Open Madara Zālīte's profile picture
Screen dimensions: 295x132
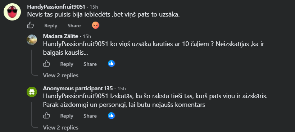coord(32,40)
